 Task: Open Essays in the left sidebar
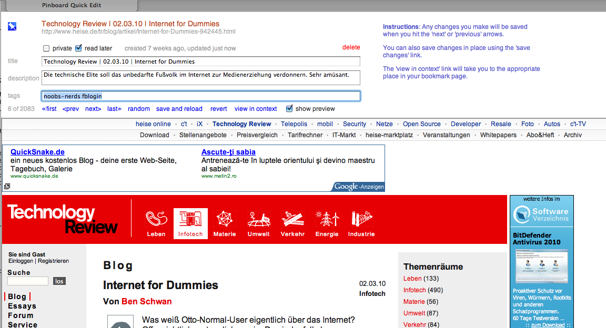22,306
